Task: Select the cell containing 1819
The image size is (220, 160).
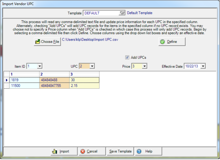Action: (x=25, y=80)
